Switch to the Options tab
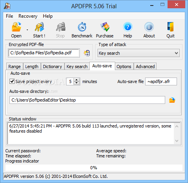Image resolution: width=188 pixels, height=183 pixels. pos(124,67)
